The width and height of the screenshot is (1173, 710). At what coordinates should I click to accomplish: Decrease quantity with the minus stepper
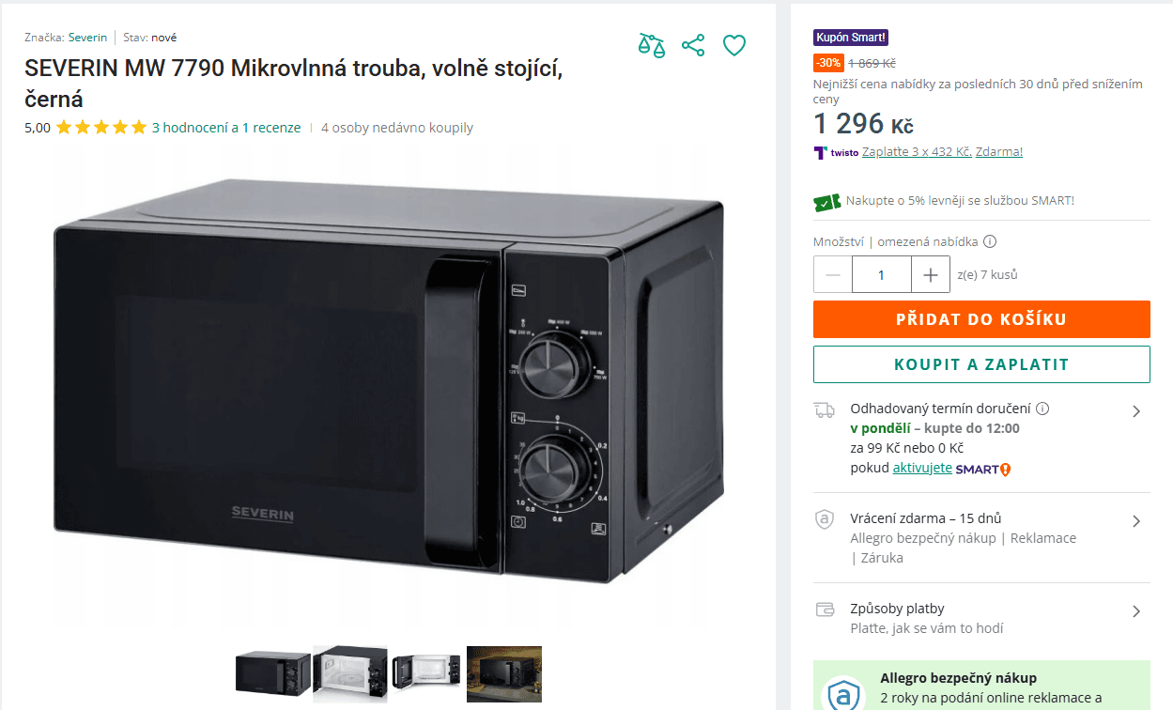832,274
